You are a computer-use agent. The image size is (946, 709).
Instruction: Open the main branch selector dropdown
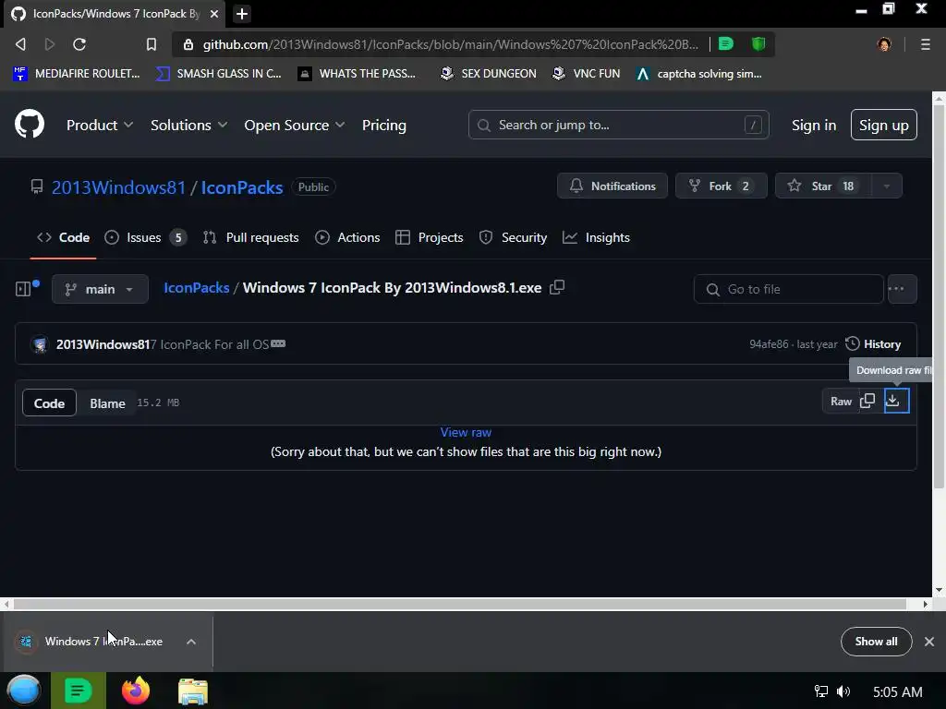(x=100, y=289)
